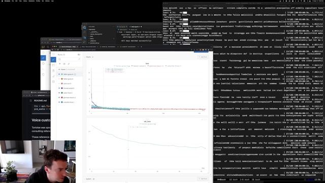The image size is (325, 183).
Task: Click the loss chart title
Action: [x=147, y=64]
